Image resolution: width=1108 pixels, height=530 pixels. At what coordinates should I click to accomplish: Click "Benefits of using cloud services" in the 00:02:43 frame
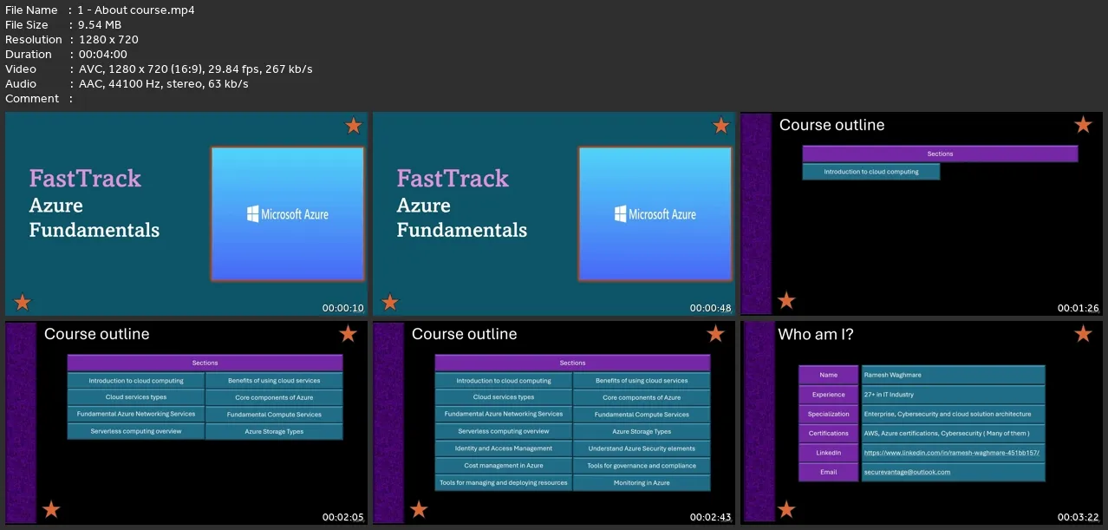click(x=642, y=381)
